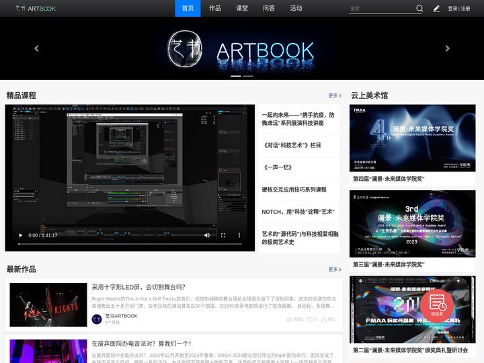
Task: Open course 硬核交互应用技巧系列课程
Action: [298, 190]
